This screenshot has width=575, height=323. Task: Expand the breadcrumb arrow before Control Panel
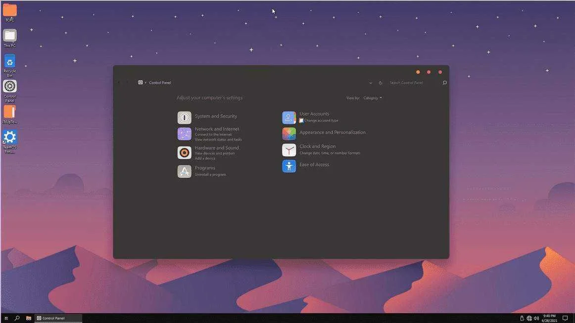[145, 82]
